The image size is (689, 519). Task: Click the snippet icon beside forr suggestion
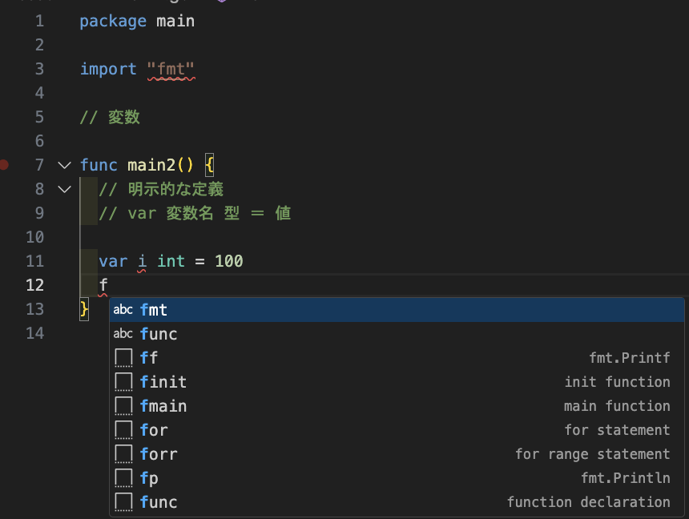point(123,453)
